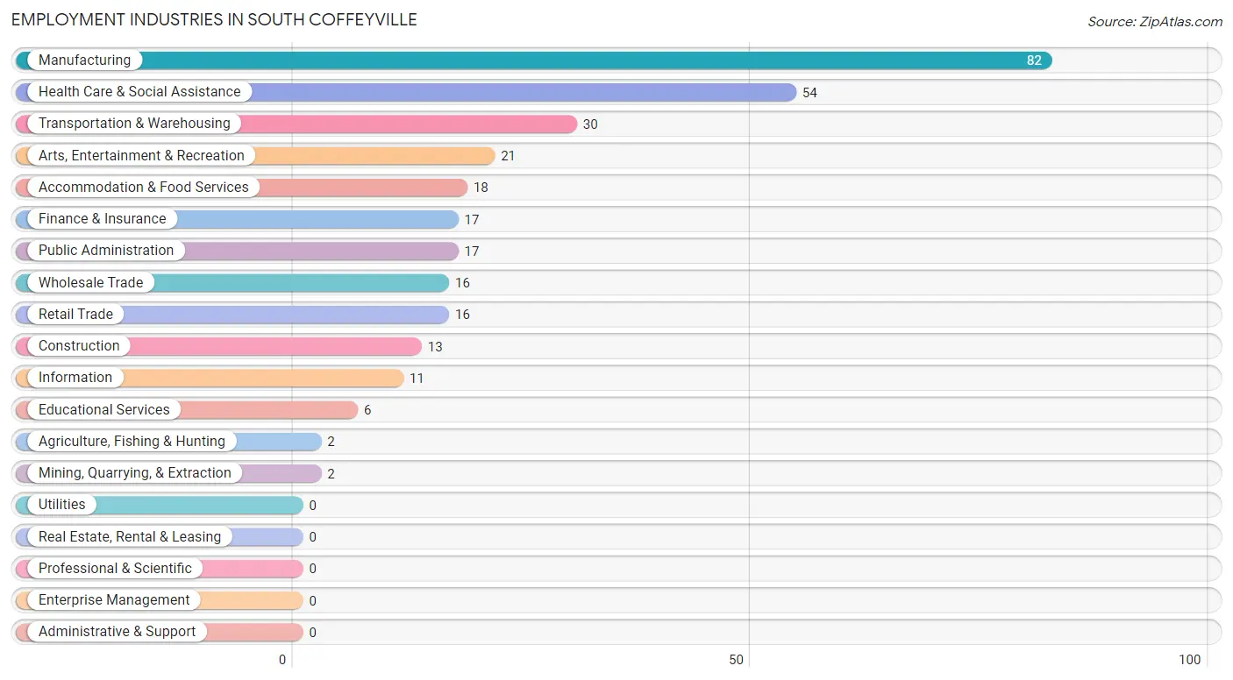
Task: Select the Finance & Insurance label
Action: [x=102, y=219]
